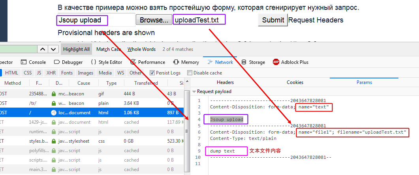Screen dimensions: 419x175
Task: Click the Storage database icon
Action: click(x=244, y=62)
